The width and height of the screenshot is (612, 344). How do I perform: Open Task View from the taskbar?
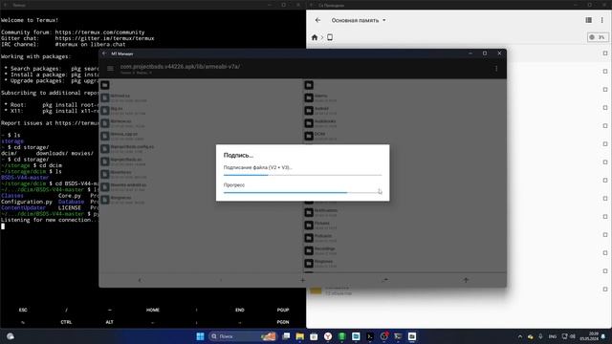coord(286,336)
